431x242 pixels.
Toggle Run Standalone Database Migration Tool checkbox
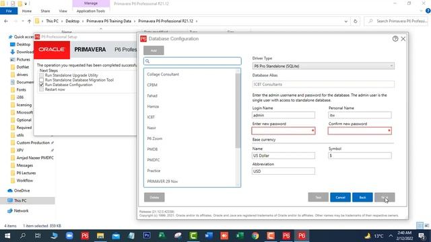42,80
